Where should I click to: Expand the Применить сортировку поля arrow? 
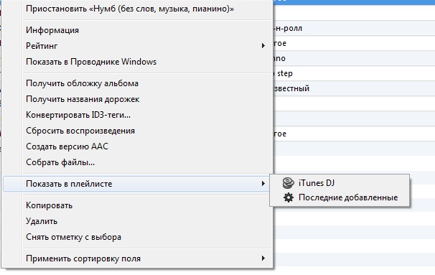click(x=263, y=258)
